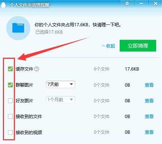Minimize the cleanup reminder window
This screenshot has height=144, width=162.
(142, 3)
